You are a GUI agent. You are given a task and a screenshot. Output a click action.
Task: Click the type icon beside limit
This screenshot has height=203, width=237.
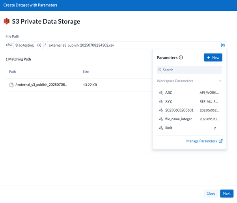point(161,128)
